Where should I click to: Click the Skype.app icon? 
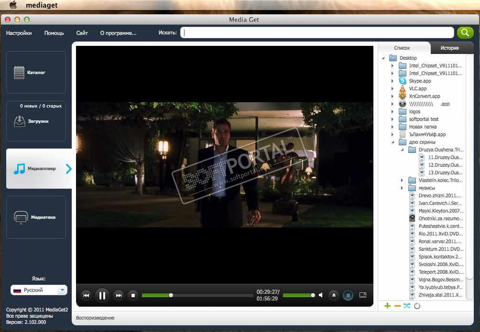(403, 81)
